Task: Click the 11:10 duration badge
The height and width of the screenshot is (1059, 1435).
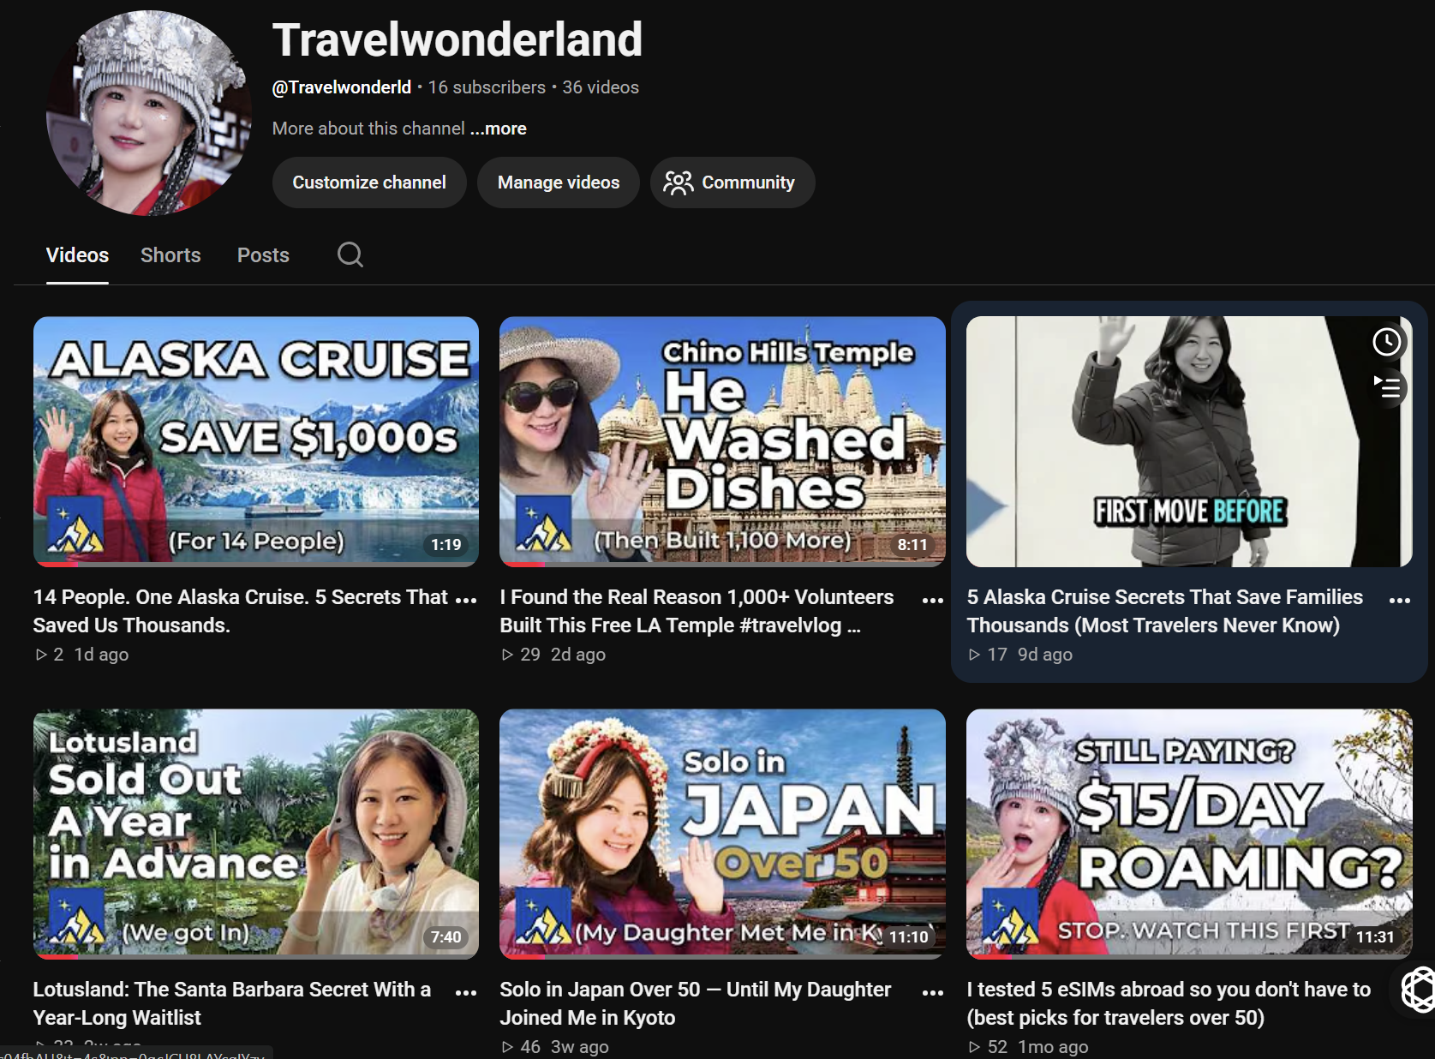Action: 908,936
